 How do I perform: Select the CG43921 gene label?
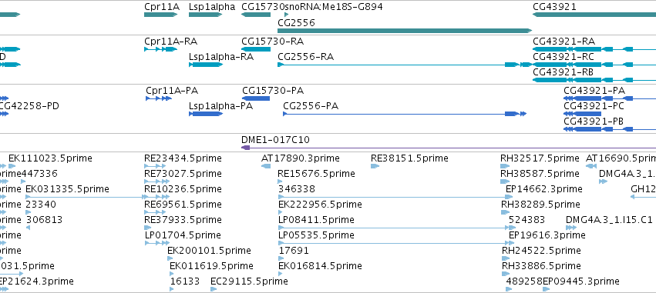tap(554, 7)
